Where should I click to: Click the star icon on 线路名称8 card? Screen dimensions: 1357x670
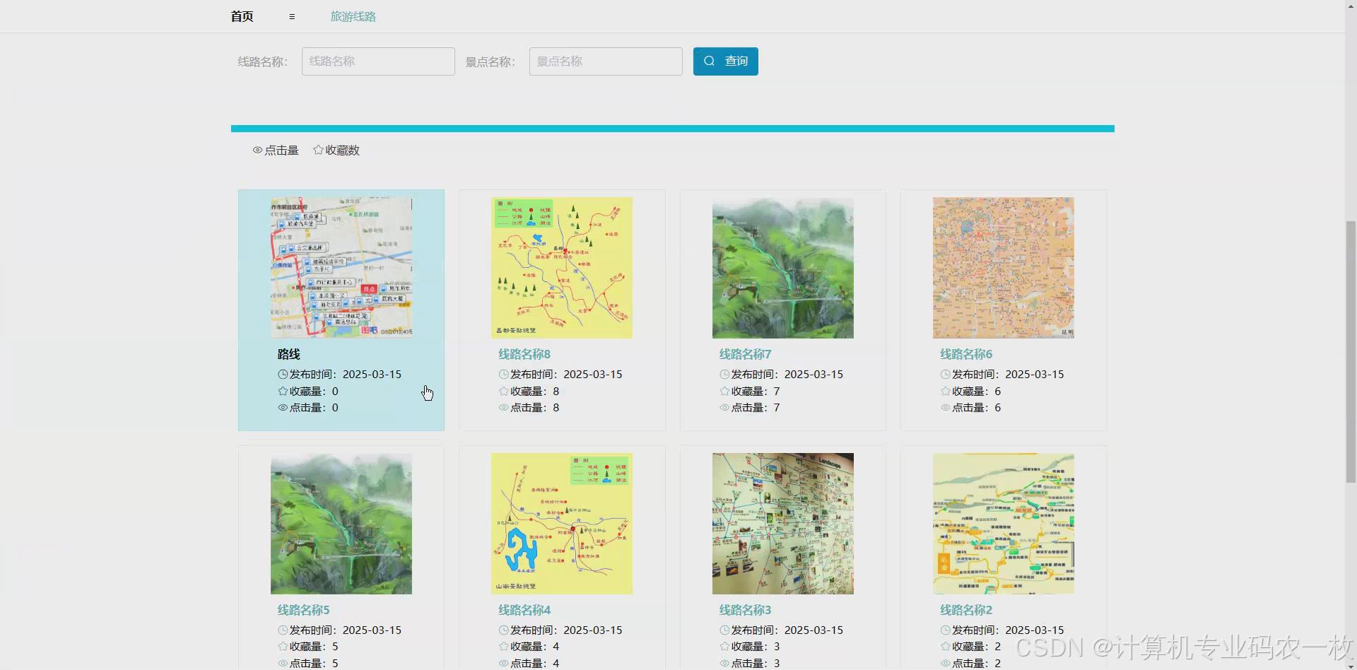click(503, 392)
